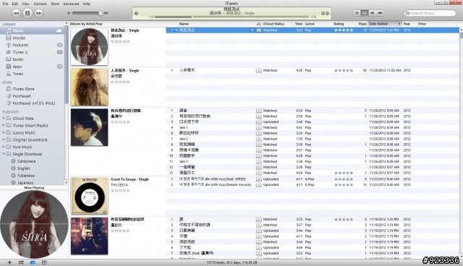This screenshot has height=266, width=463.
Task: Click the Ping dropdown arrow on playing track
Action: tap(252, 30)
